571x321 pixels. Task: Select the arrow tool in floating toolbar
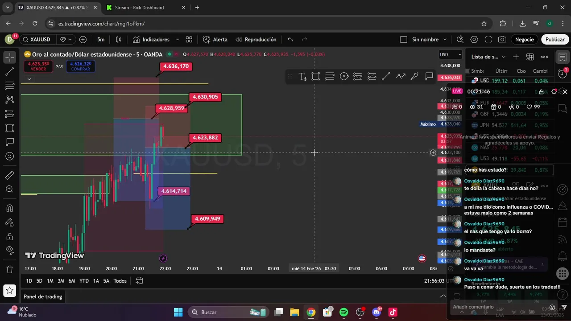tap(414, 76)
